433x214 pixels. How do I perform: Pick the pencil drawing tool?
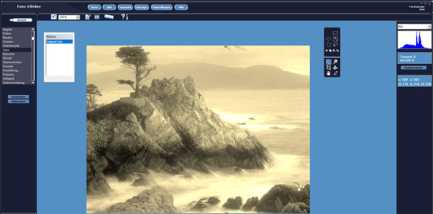click(x=335, y=73)
